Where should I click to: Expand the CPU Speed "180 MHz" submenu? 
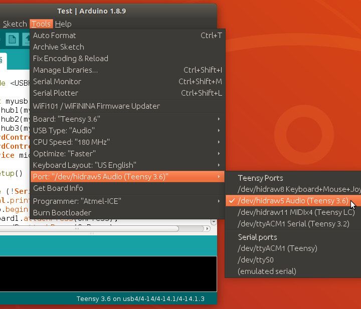pos(127,142)
